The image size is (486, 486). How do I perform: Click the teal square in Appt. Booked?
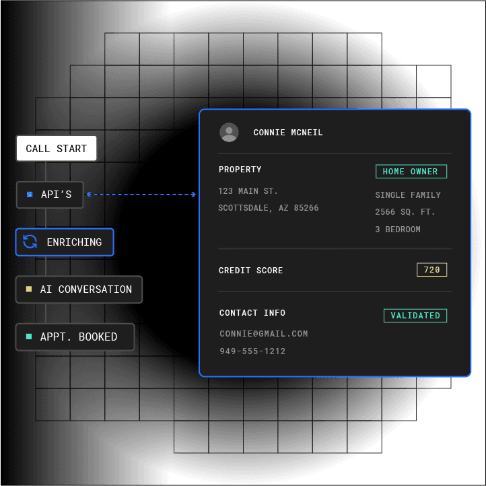click(29, 337)
